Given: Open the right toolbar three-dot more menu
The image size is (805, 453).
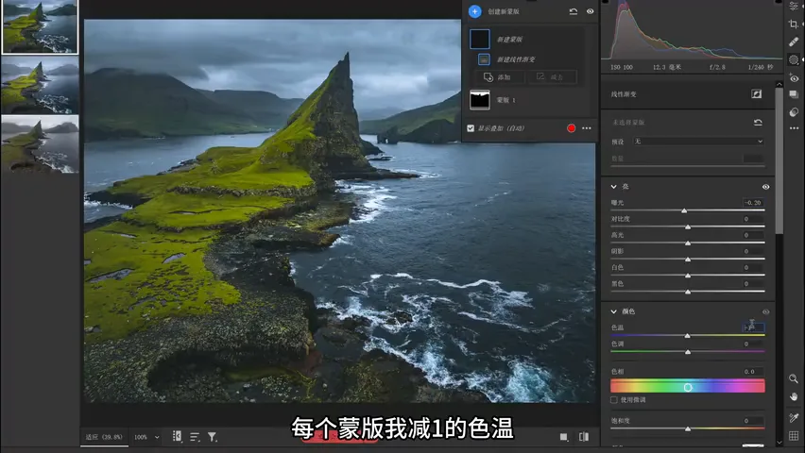Looking at the screenshot, I should (x=794, y=128).
